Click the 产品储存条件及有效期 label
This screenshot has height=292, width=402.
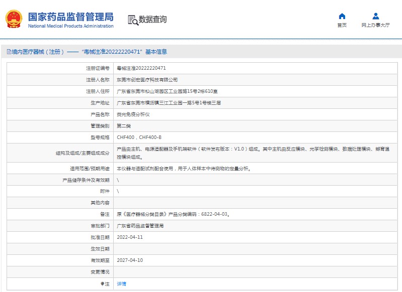coord(86,180)
